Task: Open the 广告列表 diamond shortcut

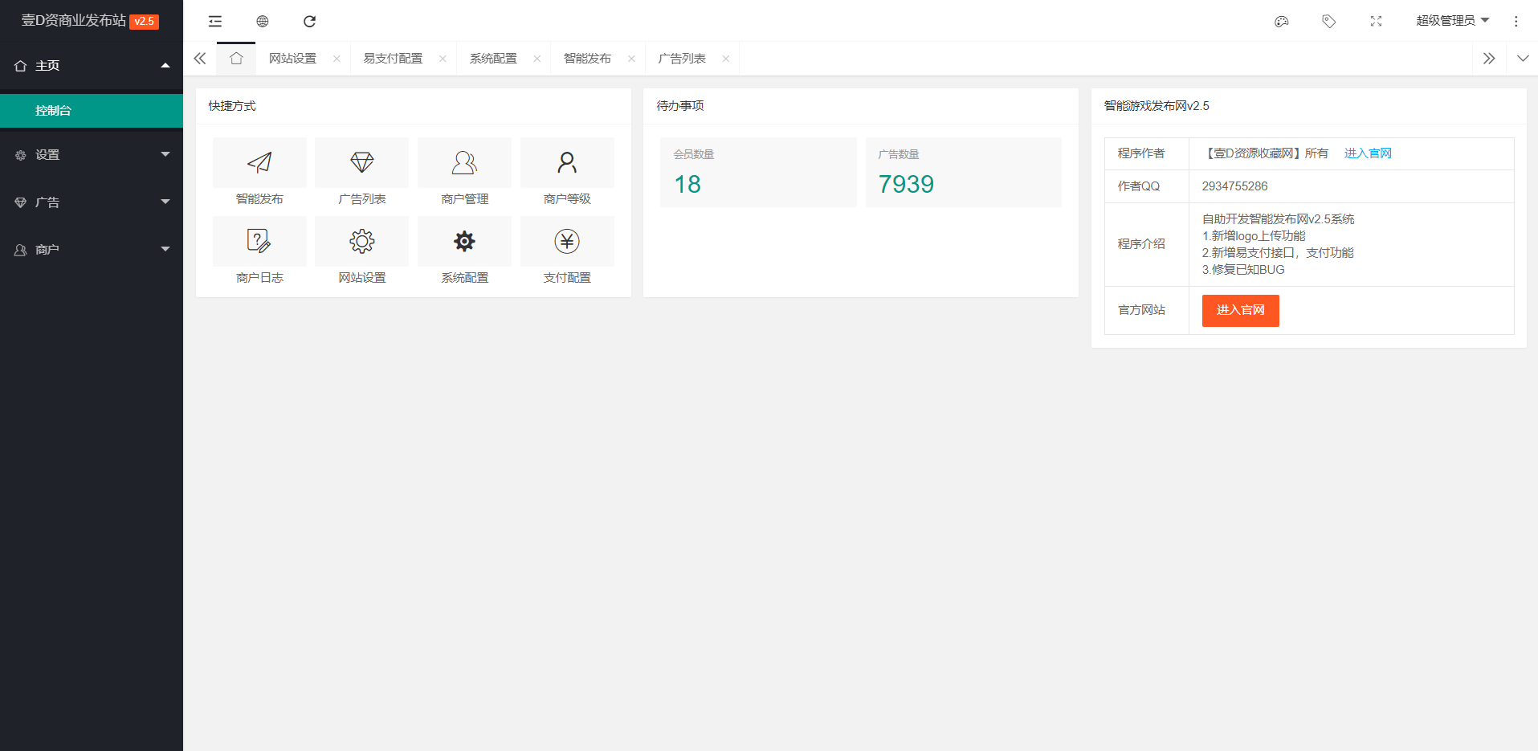Action: point(362,162)
